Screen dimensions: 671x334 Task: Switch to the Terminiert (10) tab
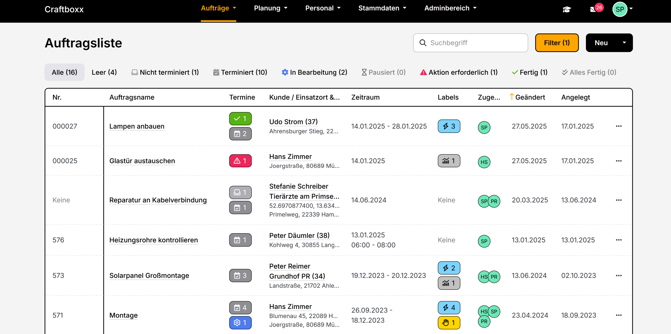240,72
